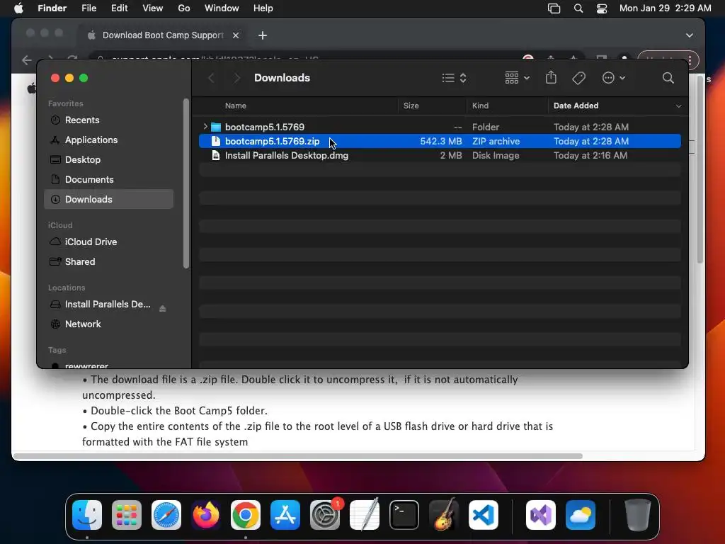The width and height of the screenshot is (725, 544).
Task: Open Control Center in menu bar
Action: pos(602,8)
